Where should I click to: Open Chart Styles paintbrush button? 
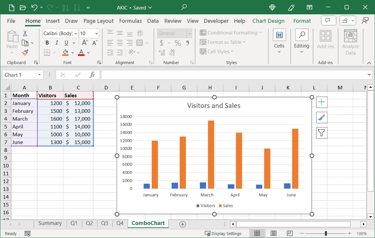coord(322,118)
